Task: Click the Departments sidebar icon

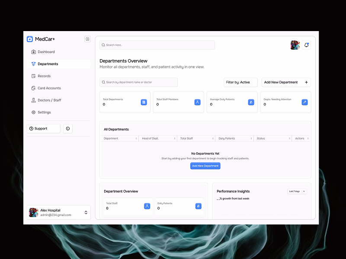Action: tap(34, 64)
